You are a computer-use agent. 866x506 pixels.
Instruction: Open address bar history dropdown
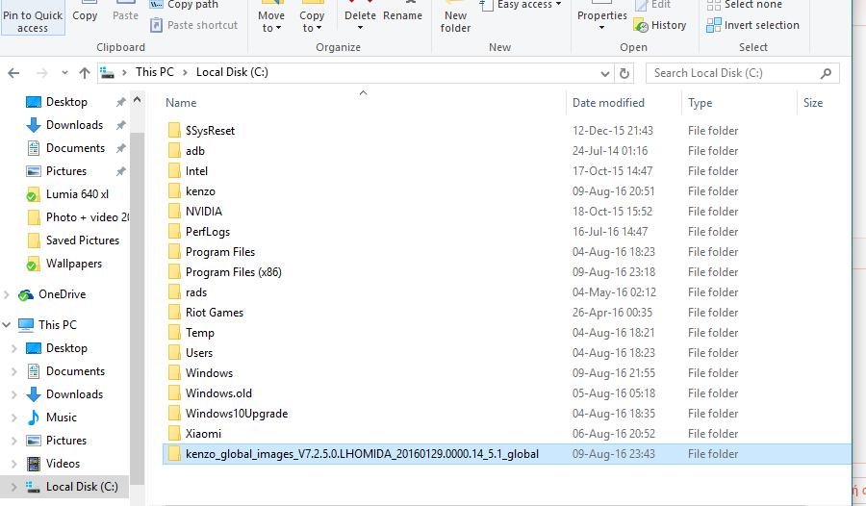pyautogui.click(x=605, y=73)
